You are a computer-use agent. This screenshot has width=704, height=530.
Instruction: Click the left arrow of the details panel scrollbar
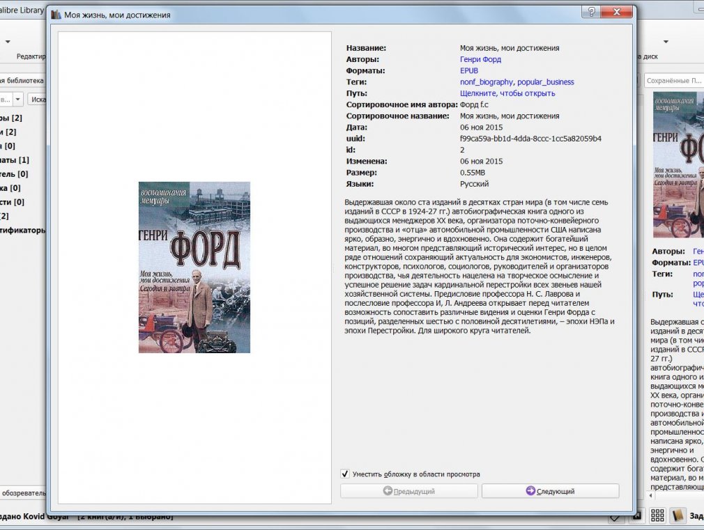652,495
